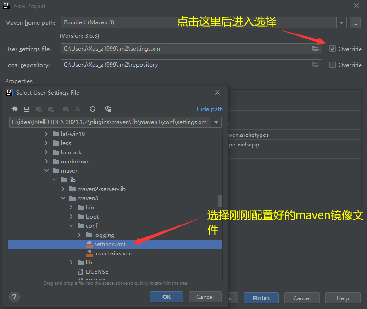
Task: Click the 'ven.archetypes' property row
Action: click(x=295, y=135)
